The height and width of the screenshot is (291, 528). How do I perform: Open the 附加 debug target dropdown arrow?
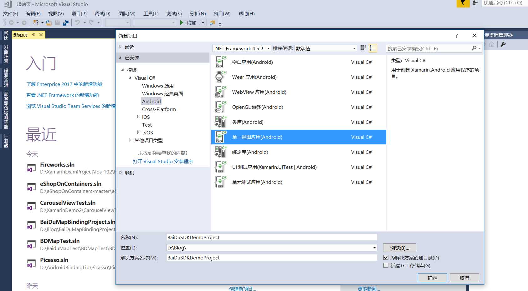(x=203, y=23)
